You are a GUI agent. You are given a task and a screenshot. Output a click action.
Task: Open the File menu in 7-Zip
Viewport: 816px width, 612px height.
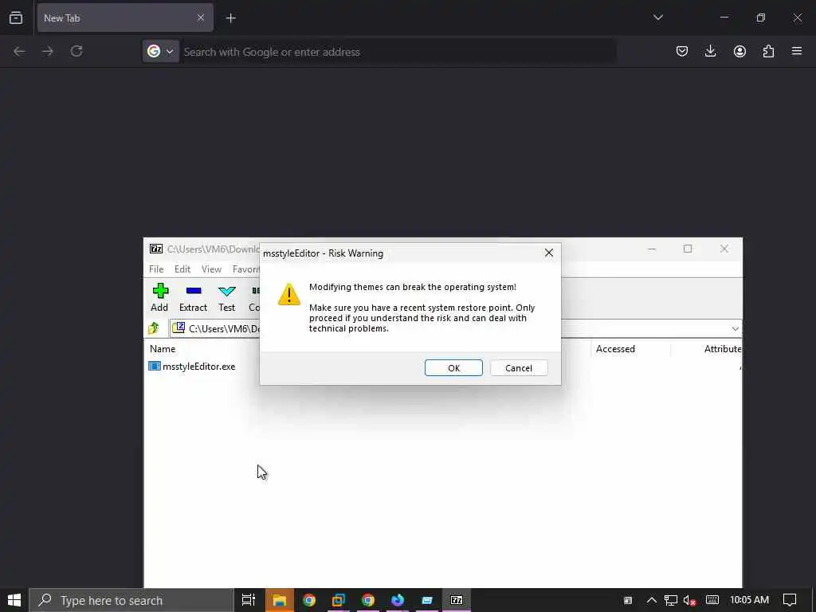pos(156,269)
